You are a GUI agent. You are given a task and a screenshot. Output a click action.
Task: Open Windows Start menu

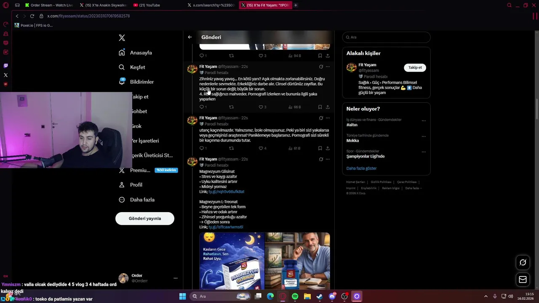[x=182, y=296]
